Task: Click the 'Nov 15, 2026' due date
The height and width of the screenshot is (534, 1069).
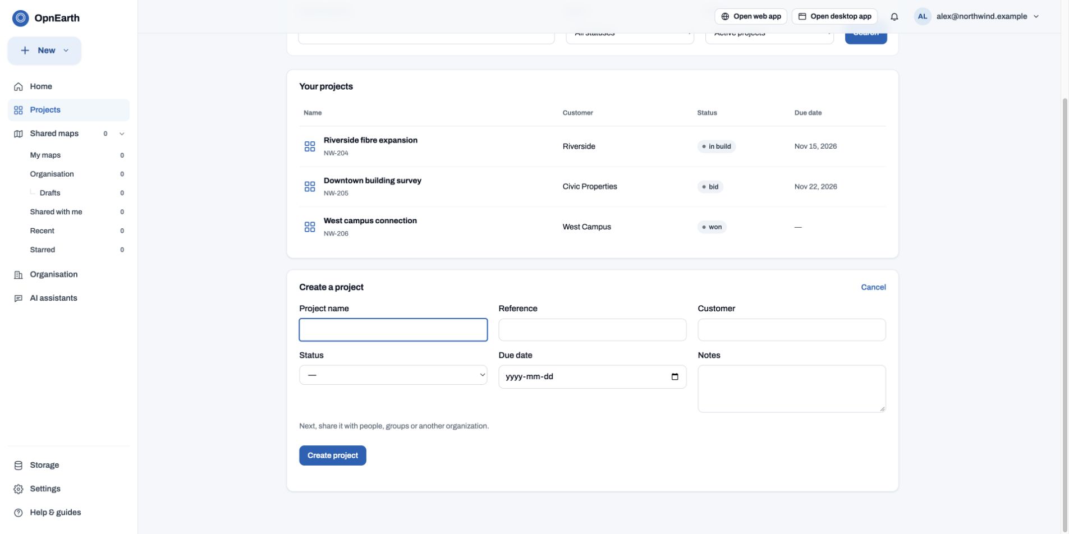Action: coord(815,146)
